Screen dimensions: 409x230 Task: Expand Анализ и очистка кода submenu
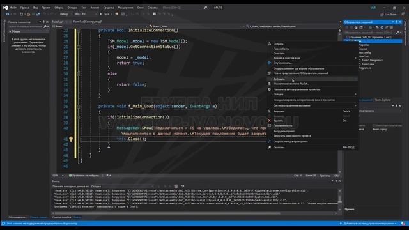[312, 58]
